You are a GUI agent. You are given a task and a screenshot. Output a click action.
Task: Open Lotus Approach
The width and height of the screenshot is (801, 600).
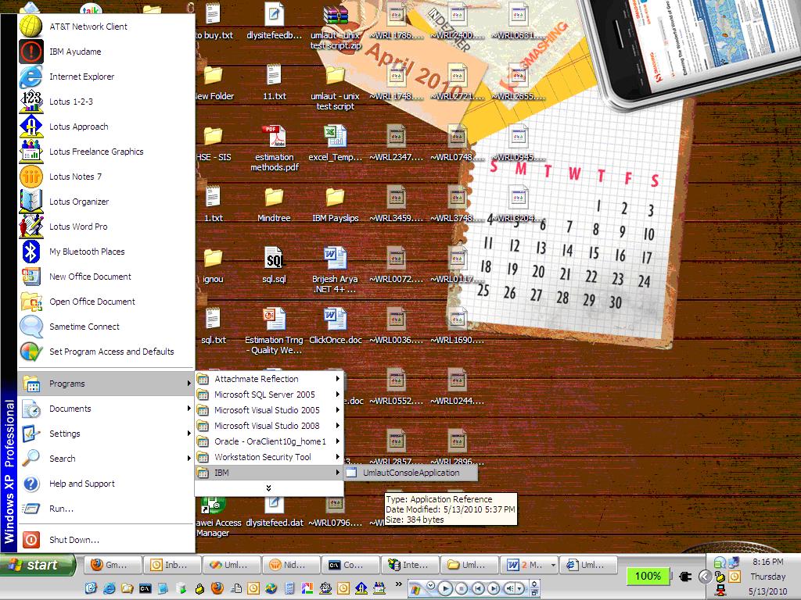(x=106, y=127)
